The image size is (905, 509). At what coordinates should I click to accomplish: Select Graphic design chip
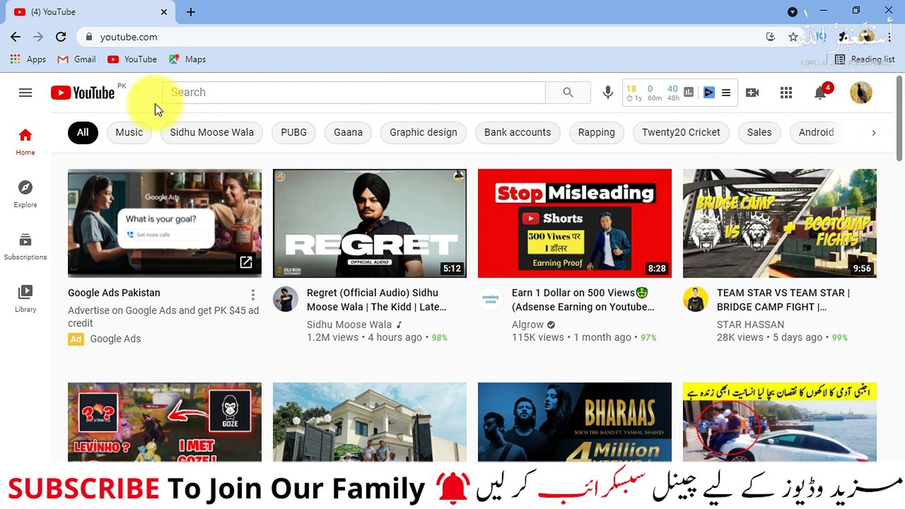(x=424, y=132)
